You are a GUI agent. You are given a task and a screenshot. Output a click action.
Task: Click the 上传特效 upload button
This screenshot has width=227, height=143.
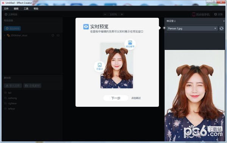pos(11,14)
